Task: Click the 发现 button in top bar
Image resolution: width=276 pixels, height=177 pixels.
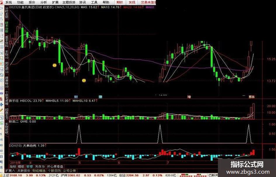Action: tap(132, 2)
